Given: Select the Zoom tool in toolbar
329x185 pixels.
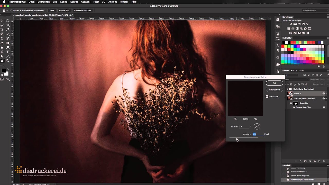Looking at the screenshot, I should [x=8, y=61].
